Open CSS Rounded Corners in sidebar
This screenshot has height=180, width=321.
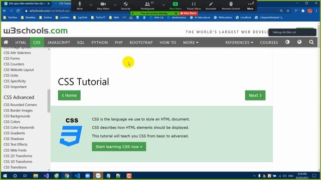coord(20,104)
